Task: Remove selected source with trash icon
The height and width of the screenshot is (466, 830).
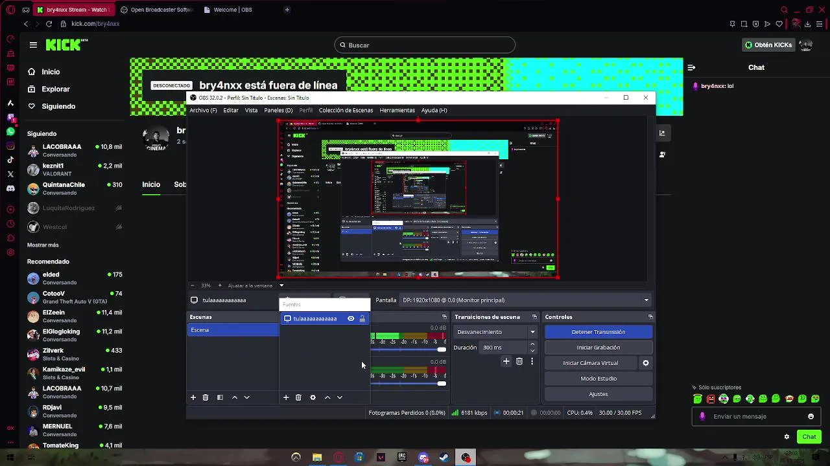Action: (x=298, y=397)
